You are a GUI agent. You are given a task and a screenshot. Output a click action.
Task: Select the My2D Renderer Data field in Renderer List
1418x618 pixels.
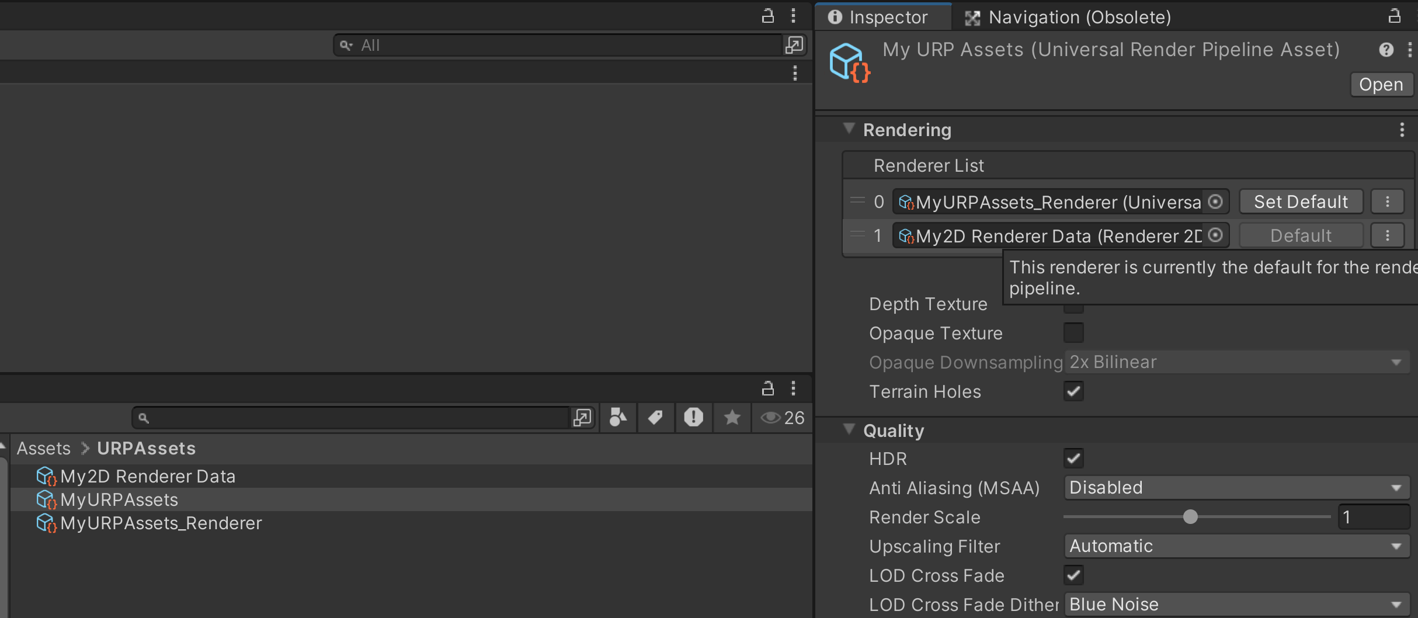pos(1061,235)
